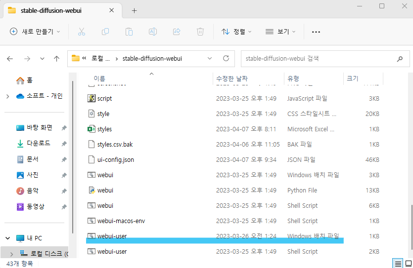Click stable-diffusion-webui breadcrumb segment

152,58
